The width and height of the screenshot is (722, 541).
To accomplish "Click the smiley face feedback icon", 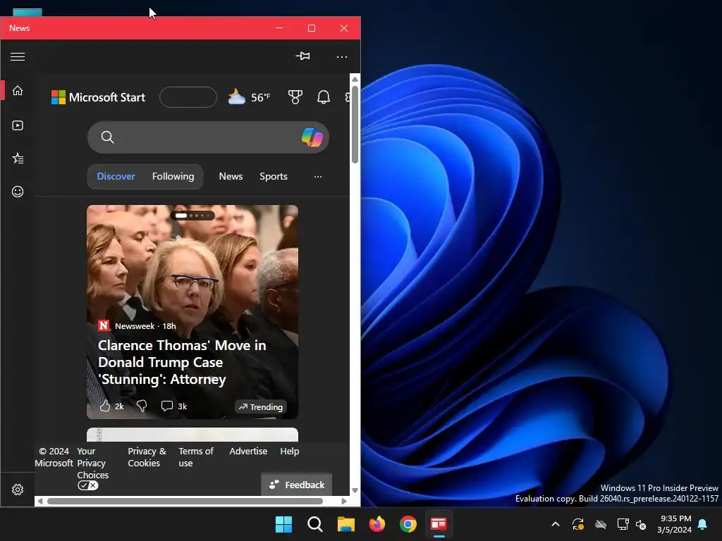I will 18,192.
